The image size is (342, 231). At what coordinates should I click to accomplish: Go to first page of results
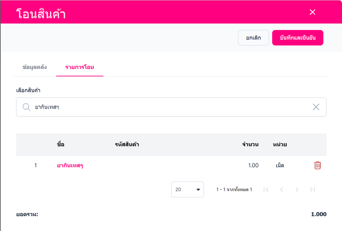[266, 190]
